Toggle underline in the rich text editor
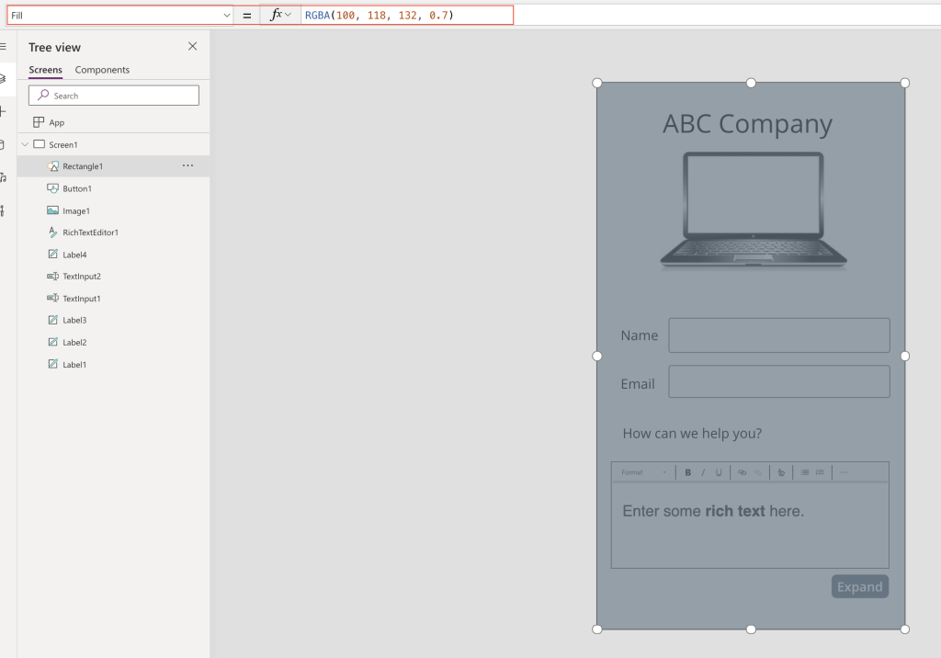 (719, 472)
